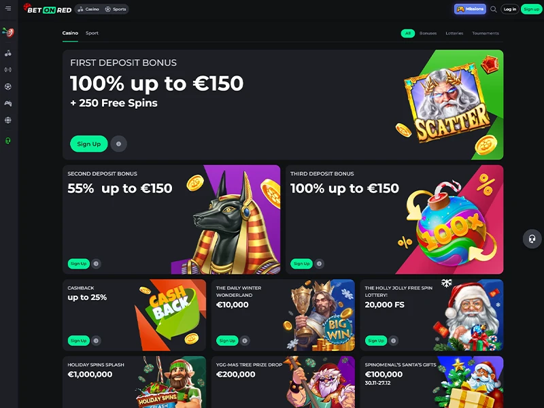Click the gamepad icon in sidebar
Viewport: 544px width, 408px height.
(8, 103)
